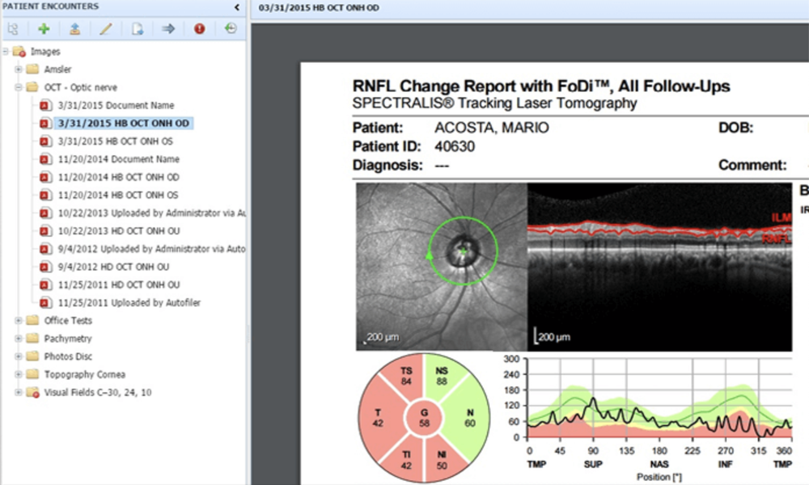Select the Office Tests folder label

pos(68,321)
